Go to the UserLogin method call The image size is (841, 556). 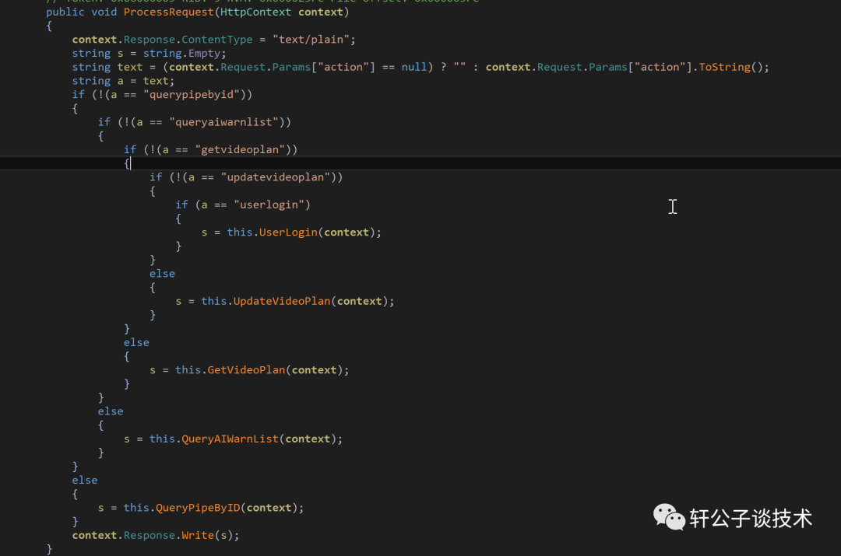point(288,232)
